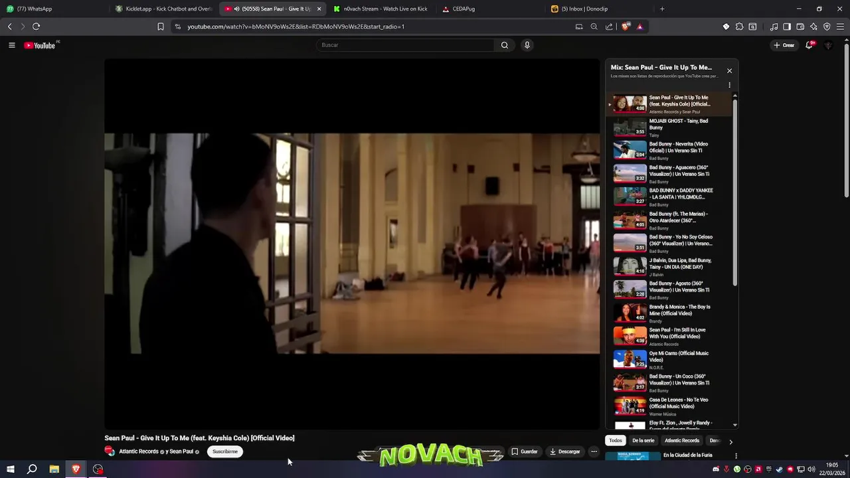Open a new browser tab
This screenshot has width=850, height=478.
(662, 9)
